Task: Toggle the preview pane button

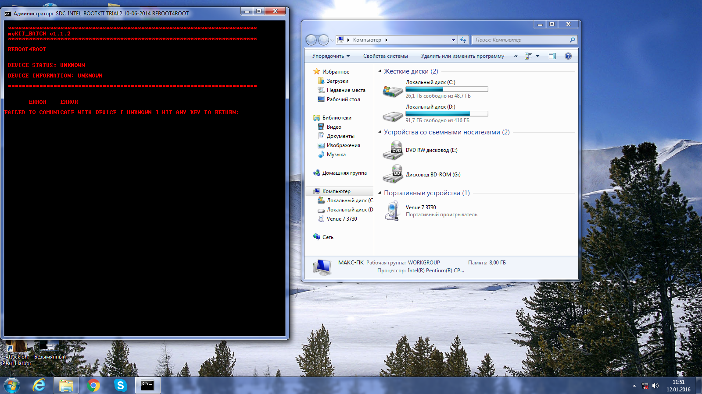Action: pyautogui.click(x=552, y=56)
